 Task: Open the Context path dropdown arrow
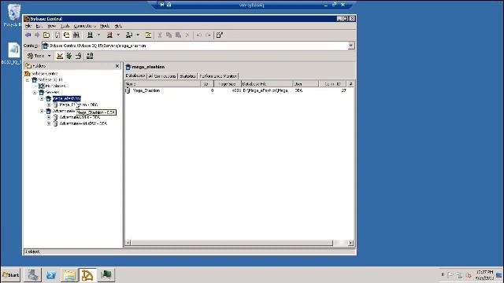(351, 46)
